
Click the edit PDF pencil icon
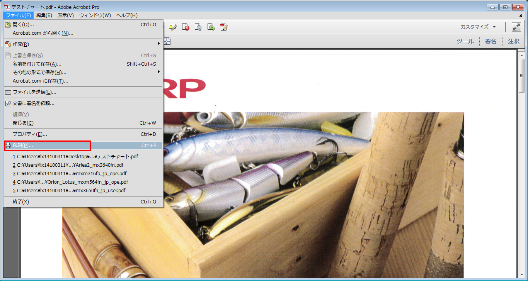224,27
